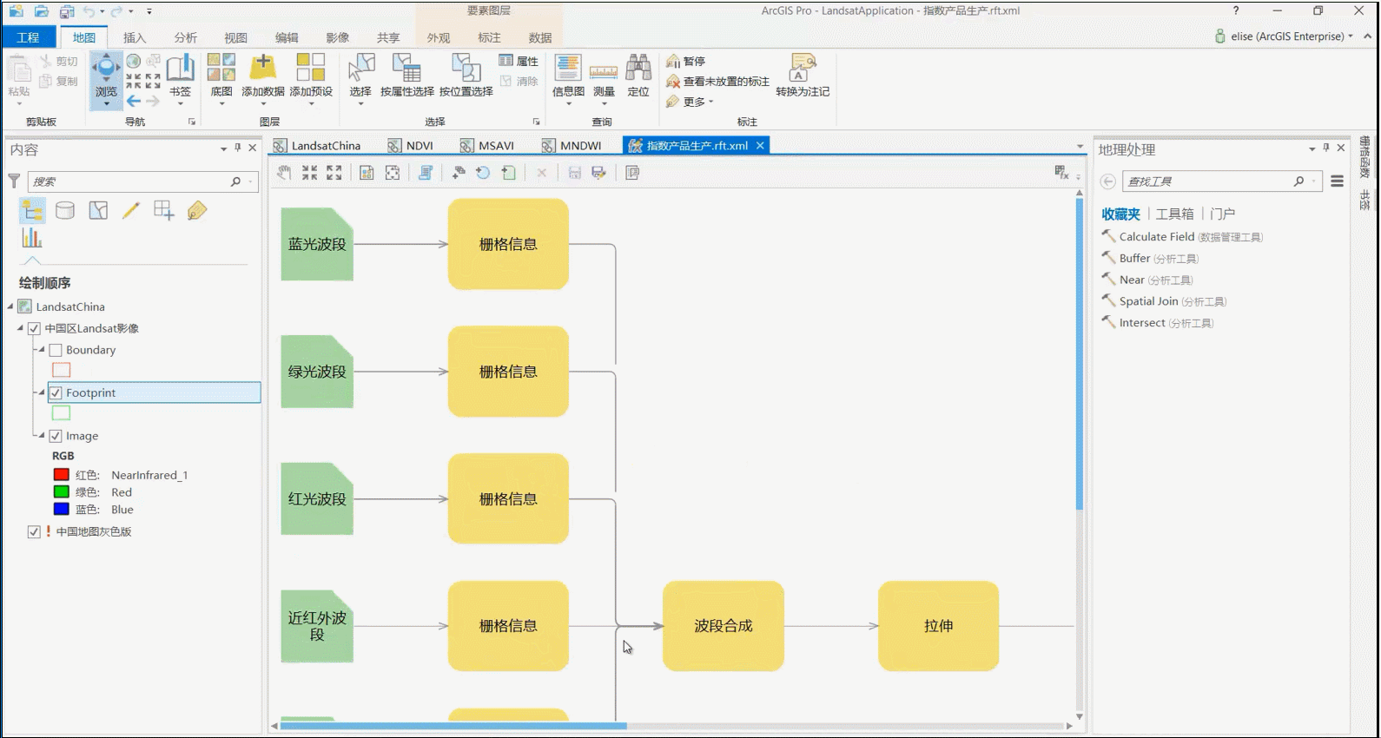Viewport: 1381px width, 738px height.
Task: Show list by editing pencil icon
Action: tap(131, 210)
